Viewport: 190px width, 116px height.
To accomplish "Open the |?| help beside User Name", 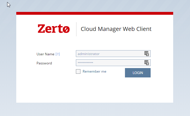I will [x=58, y=54].
